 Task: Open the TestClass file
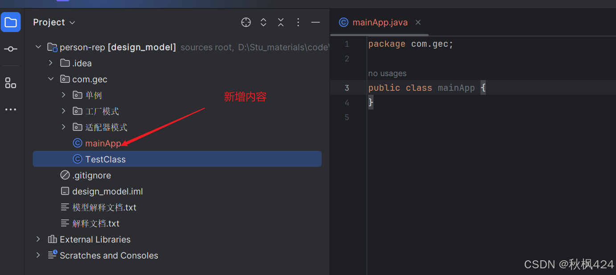pos(105,159)
